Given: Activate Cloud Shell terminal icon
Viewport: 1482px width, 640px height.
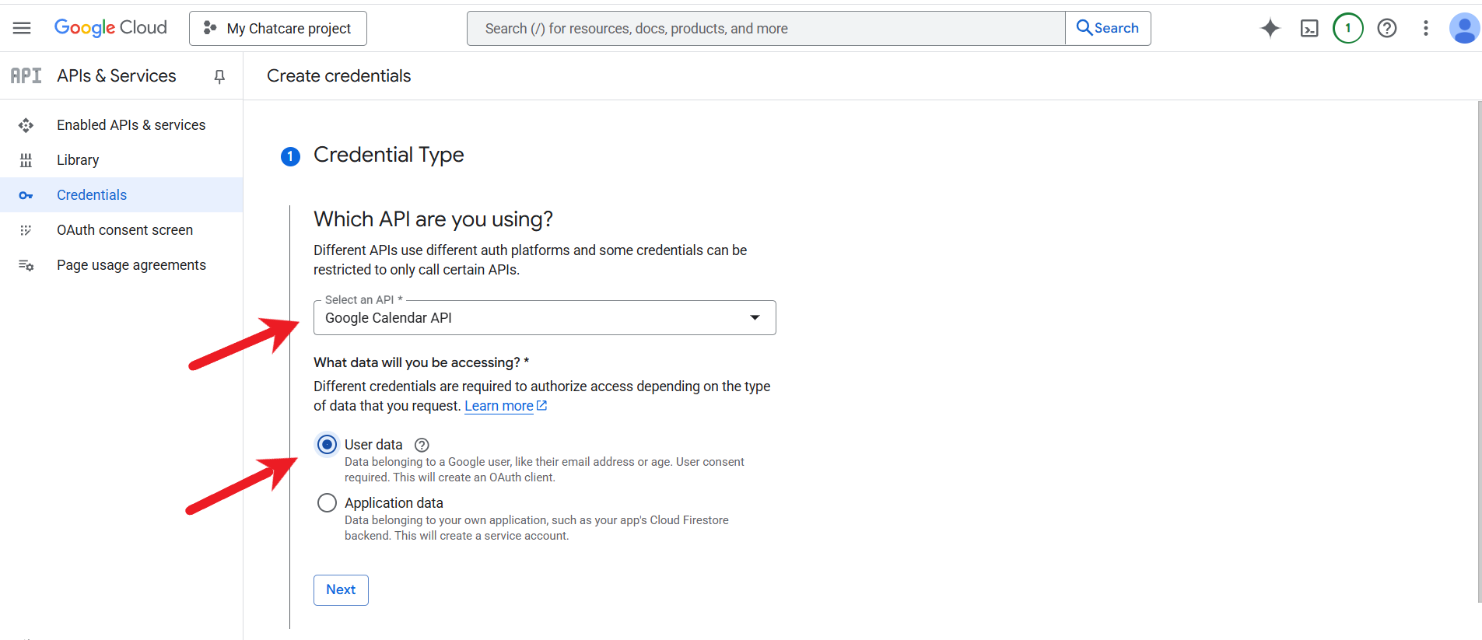Looking at the screenshot, I should click(1309, 28).
